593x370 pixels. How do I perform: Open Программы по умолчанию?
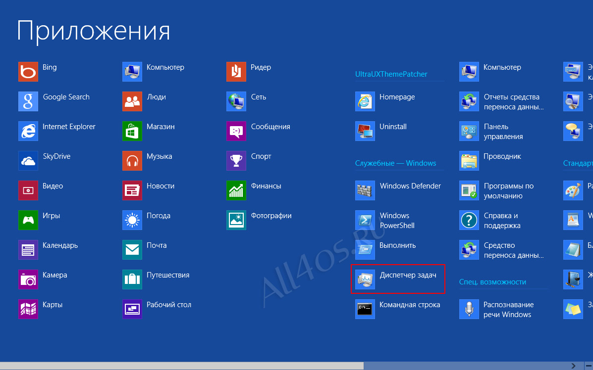tap(469, 190)
